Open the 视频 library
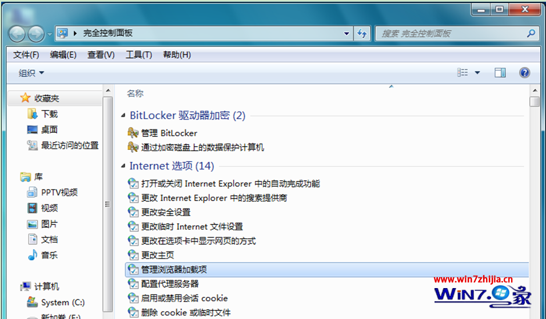The image size is (546, 319). [x=49, y=208]
